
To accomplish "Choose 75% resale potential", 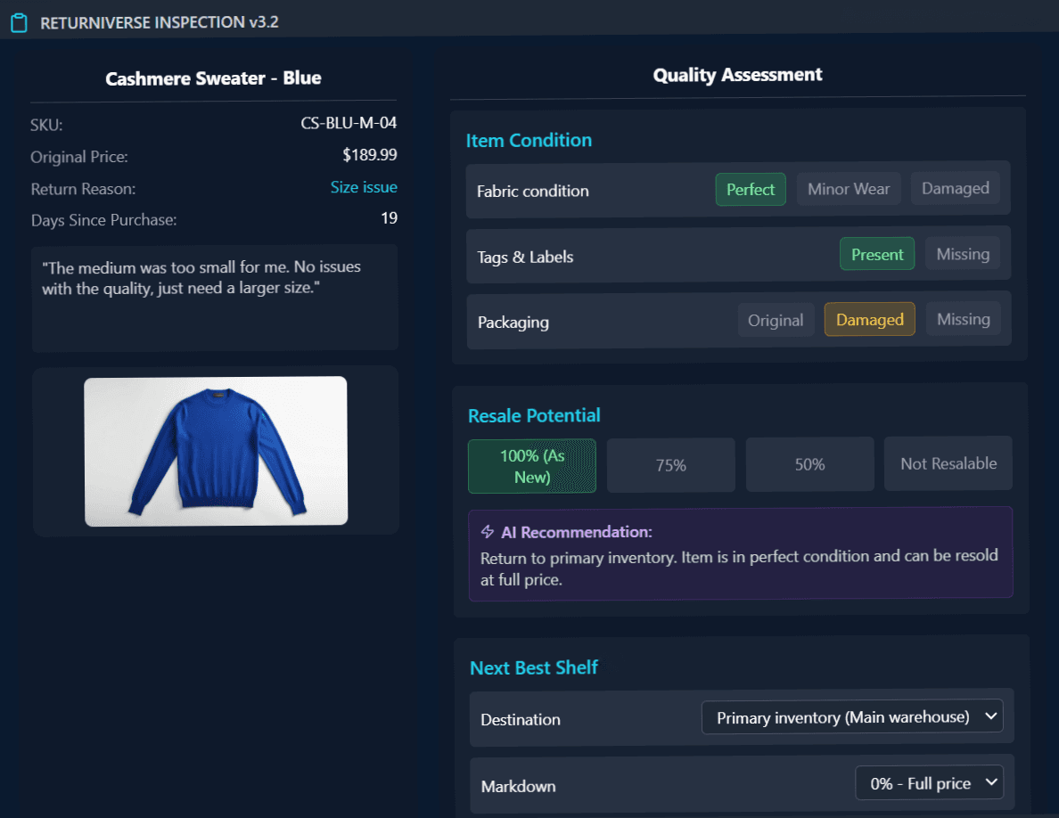I will pyautogui.click(x=670, y=464).
